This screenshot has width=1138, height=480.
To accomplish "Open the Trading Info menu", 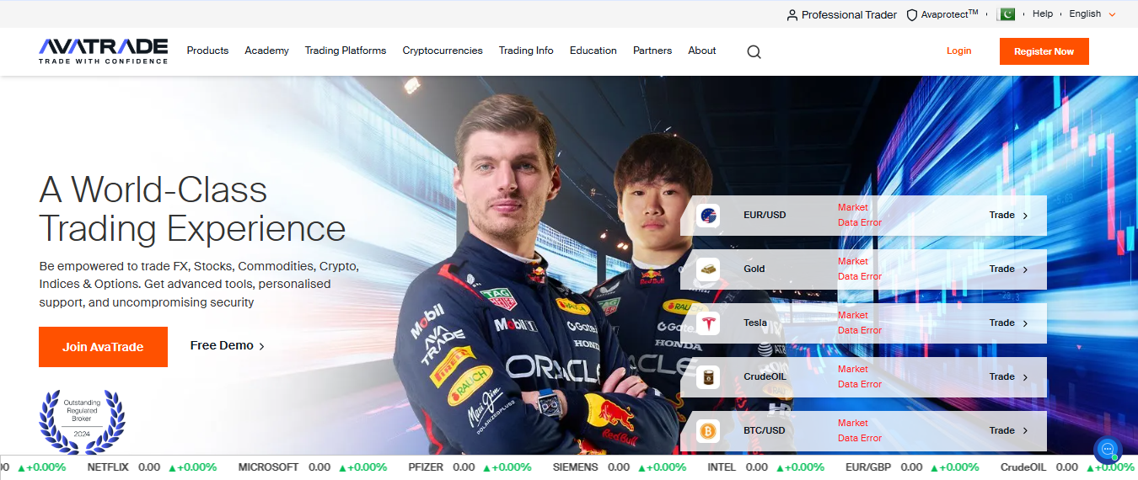I will pyautogui.click(x=526, y=51).
